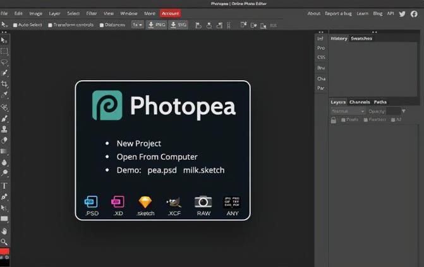Select the Hand tool

[x=4, y=231]
